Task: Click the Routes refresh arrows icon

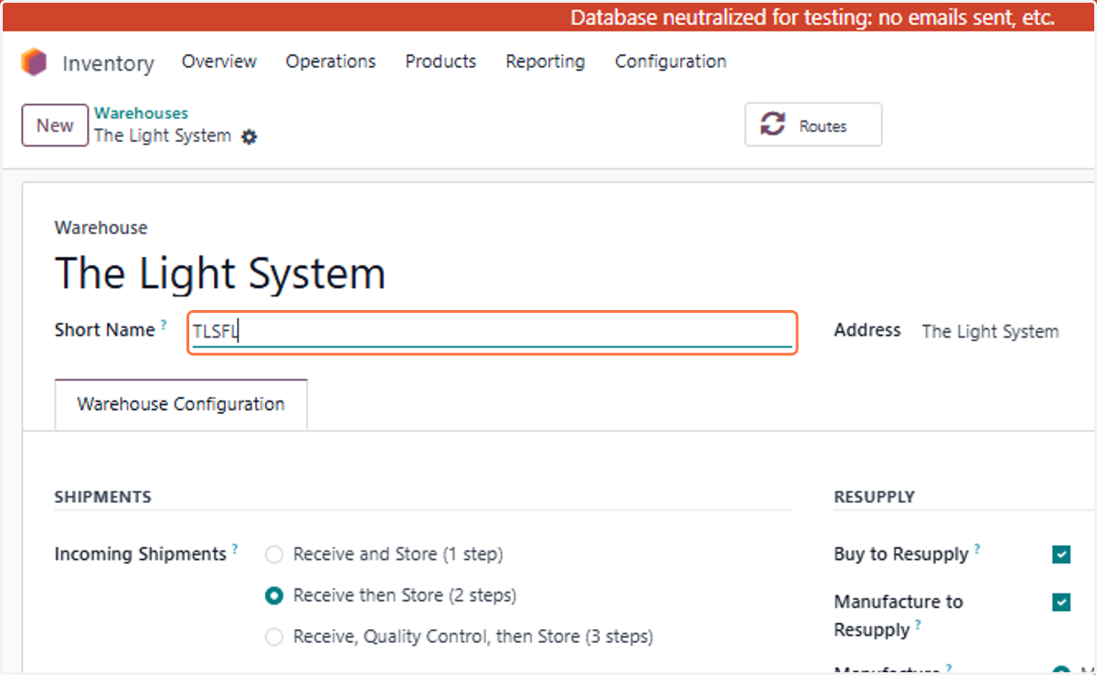Action: (x=773, y=124)
